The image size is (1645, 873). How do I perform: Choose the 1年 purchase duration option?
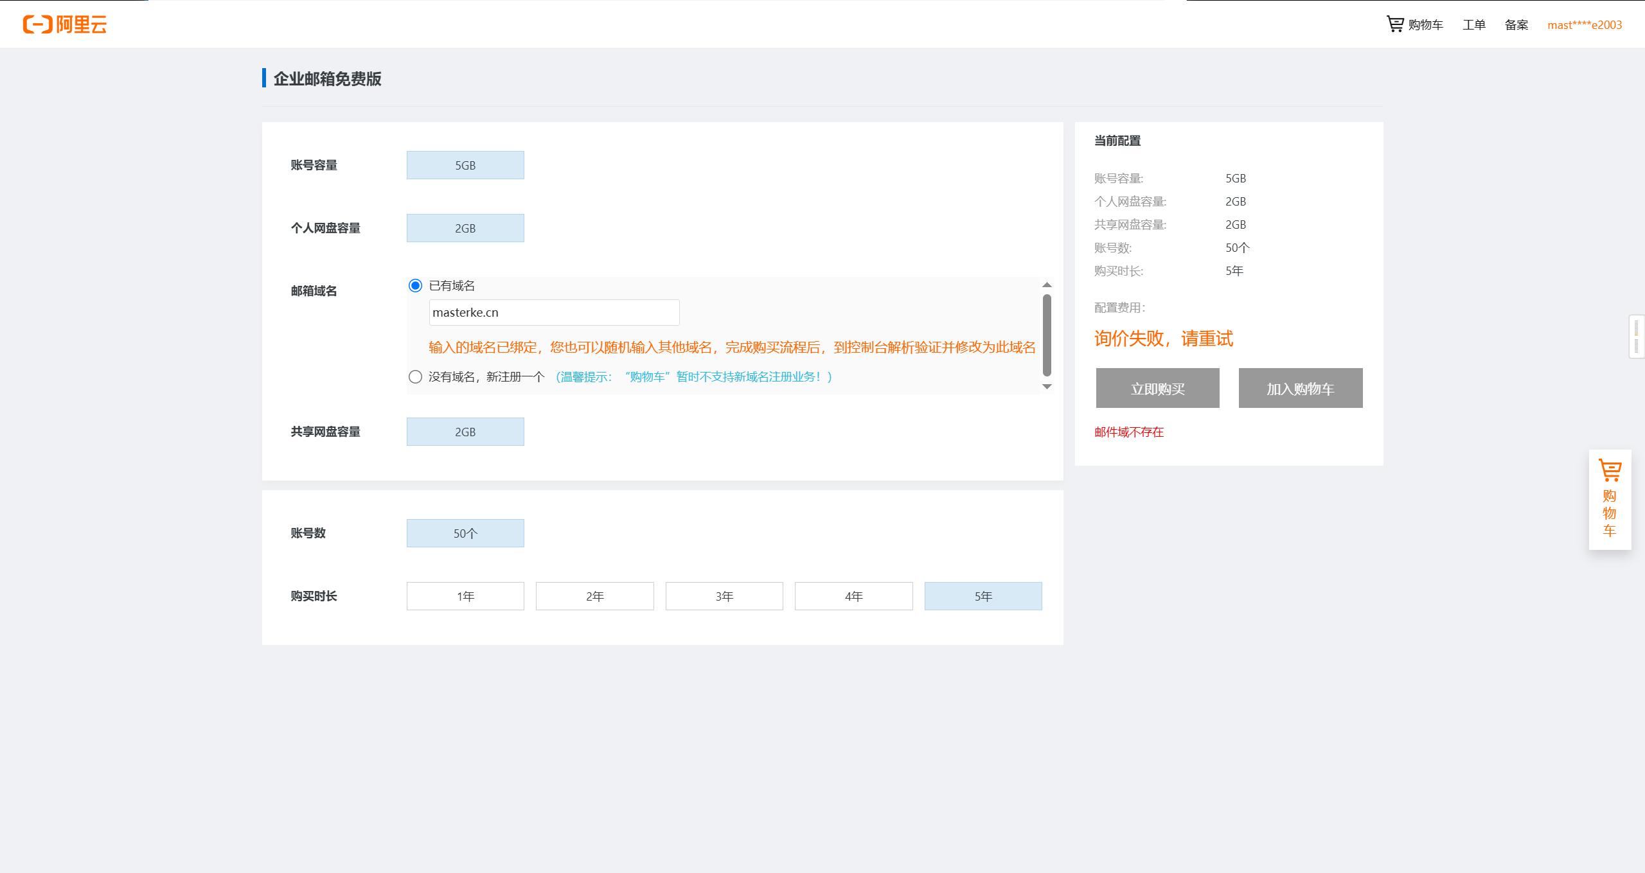pos(465,596)
